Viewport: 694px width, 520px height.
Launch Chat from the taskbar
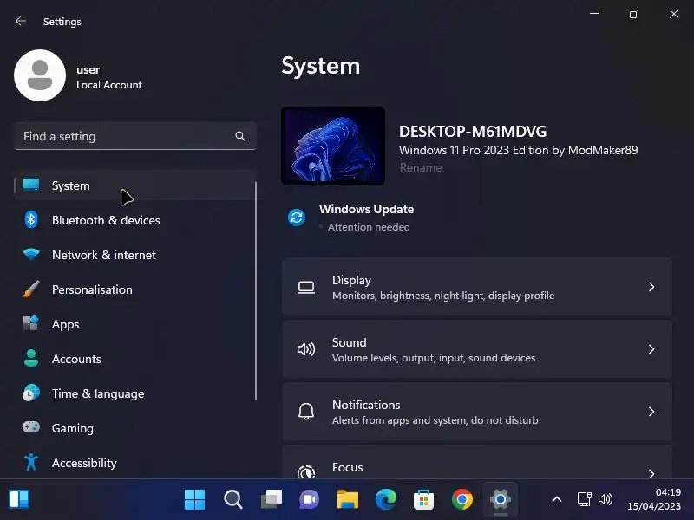pyautogui.click(x=310, y=500)
